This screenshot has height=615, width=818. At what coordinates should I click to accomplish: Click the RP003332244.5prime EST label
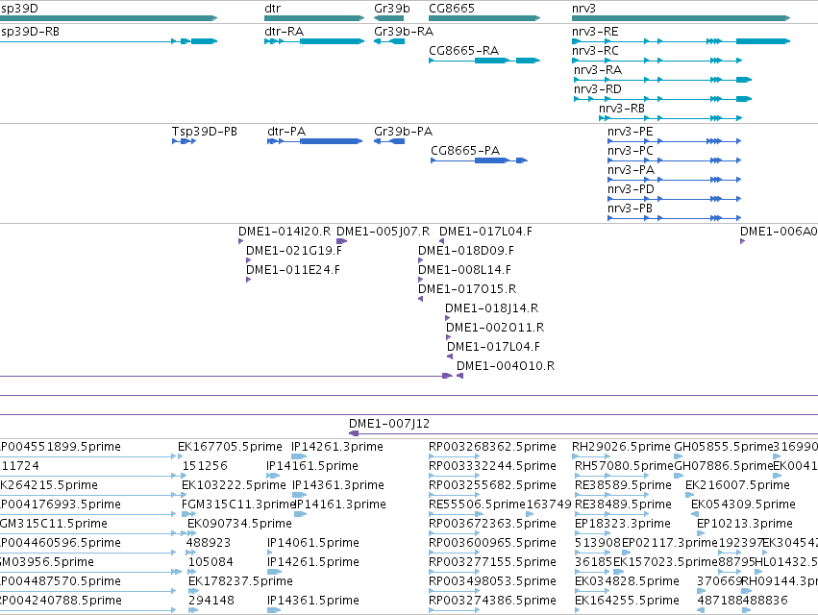(x=492, y=466)
